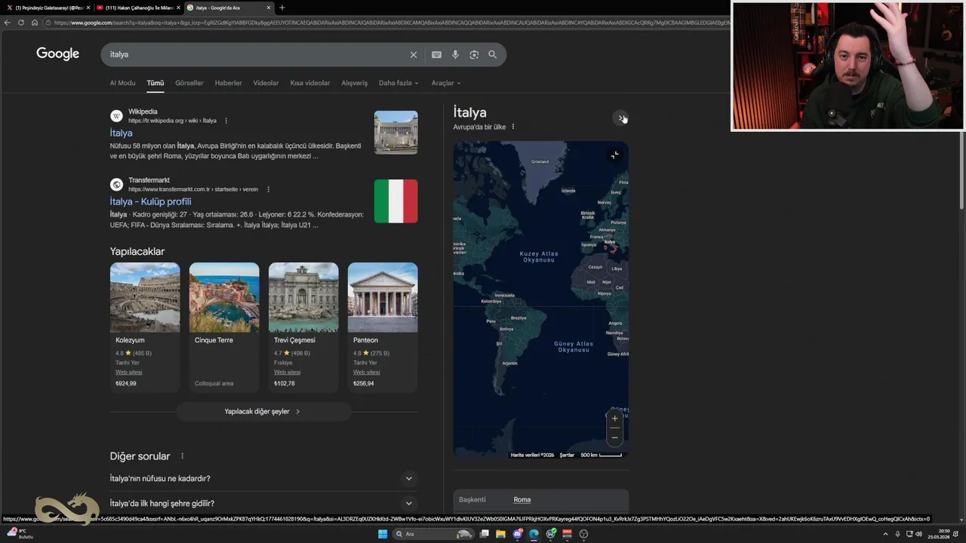966x543 pixels.
Task: Select the Tümü results tab
Action: 155,83
